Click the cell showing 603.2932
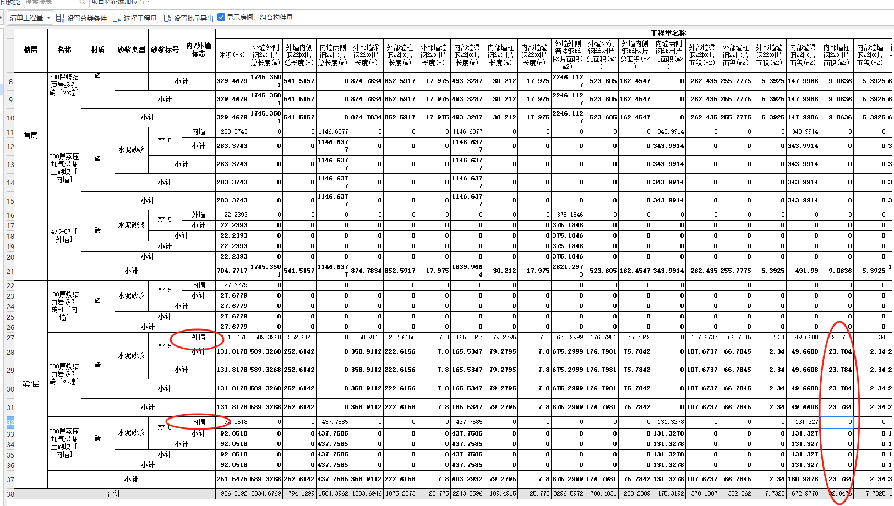The height and width of the screenshot is (506, 894). (467, 480)
